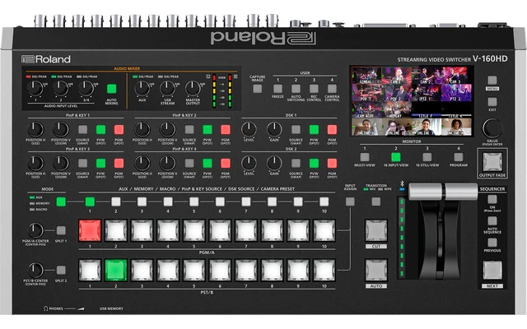Click PinP & KEY 1 POSITION H knob

(35, 130)
